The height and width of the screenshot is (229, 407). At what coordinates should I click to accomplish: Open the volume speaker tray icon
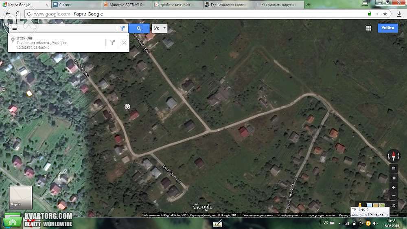[x=375, y=223]
